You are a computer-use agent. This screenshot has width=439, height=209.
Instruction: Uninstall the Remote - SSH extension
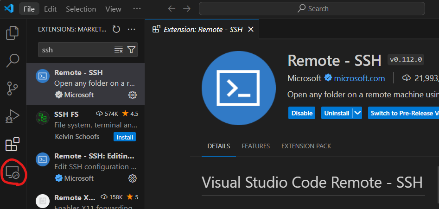(337, 113)
